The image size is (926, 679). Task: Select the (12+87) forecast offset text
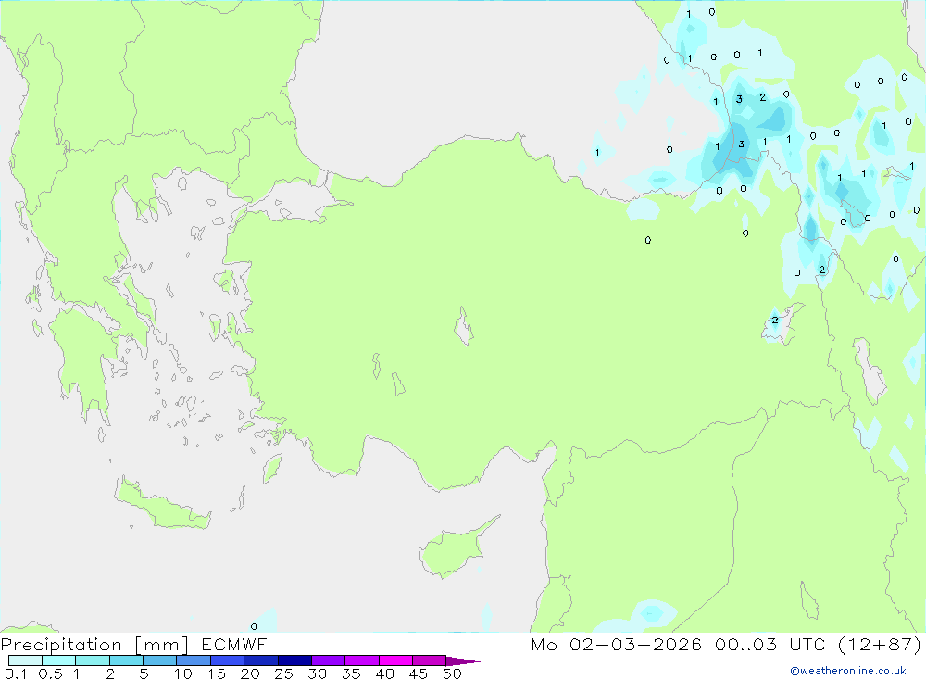pyautogui.click(x=880, y=644)
